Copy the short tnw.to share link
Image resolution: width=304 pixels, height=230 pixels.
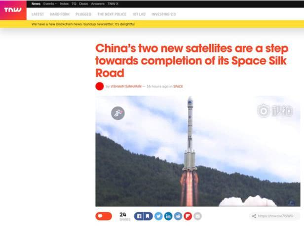click(x=275, y=216)
